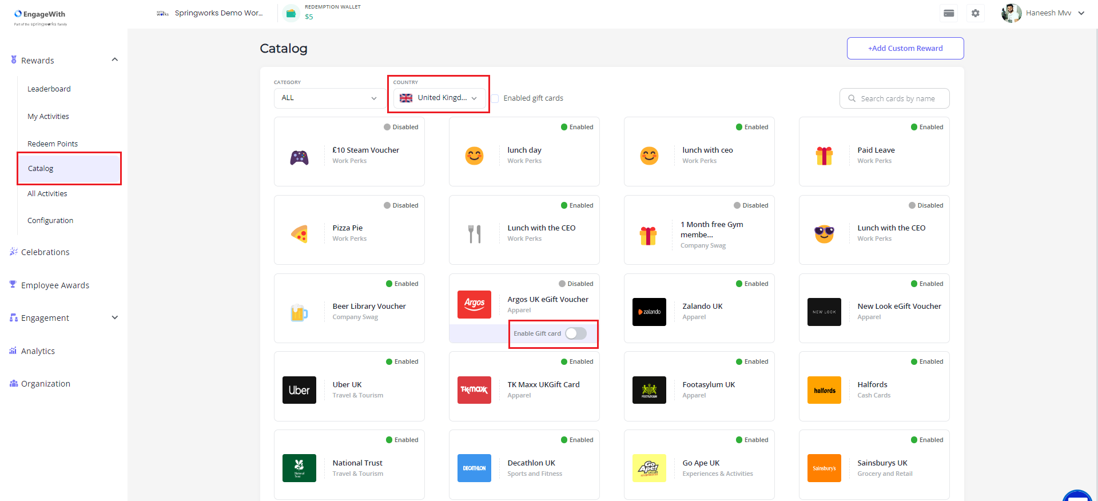
Task: Click the Zalando UK card title
Action: (702, 306)
